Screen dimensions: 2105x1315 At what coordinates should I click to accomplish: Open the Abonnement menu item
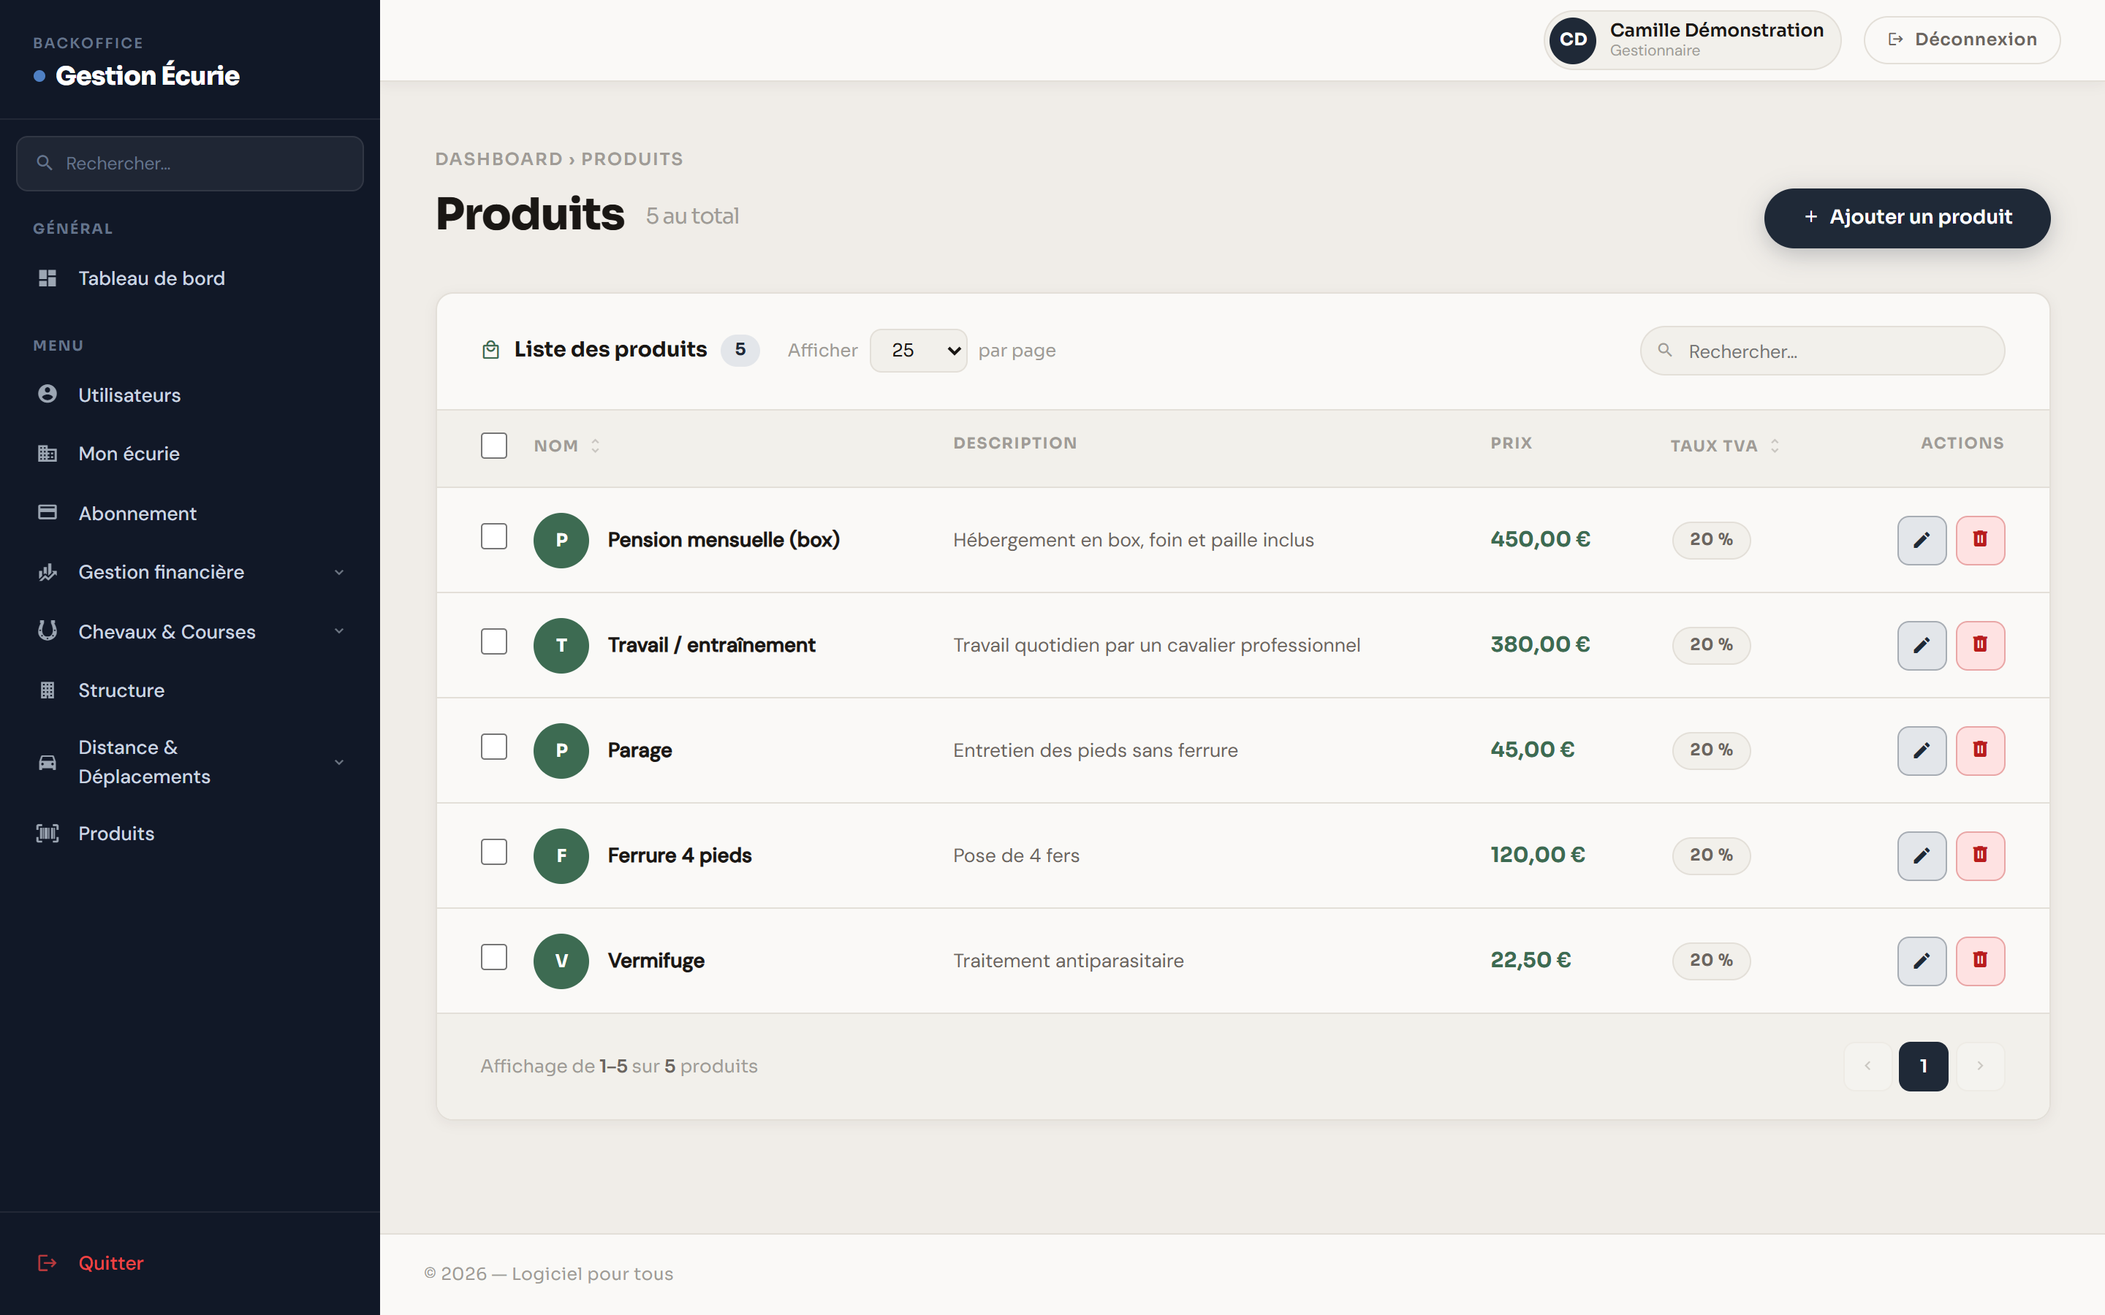pos(189,513)
